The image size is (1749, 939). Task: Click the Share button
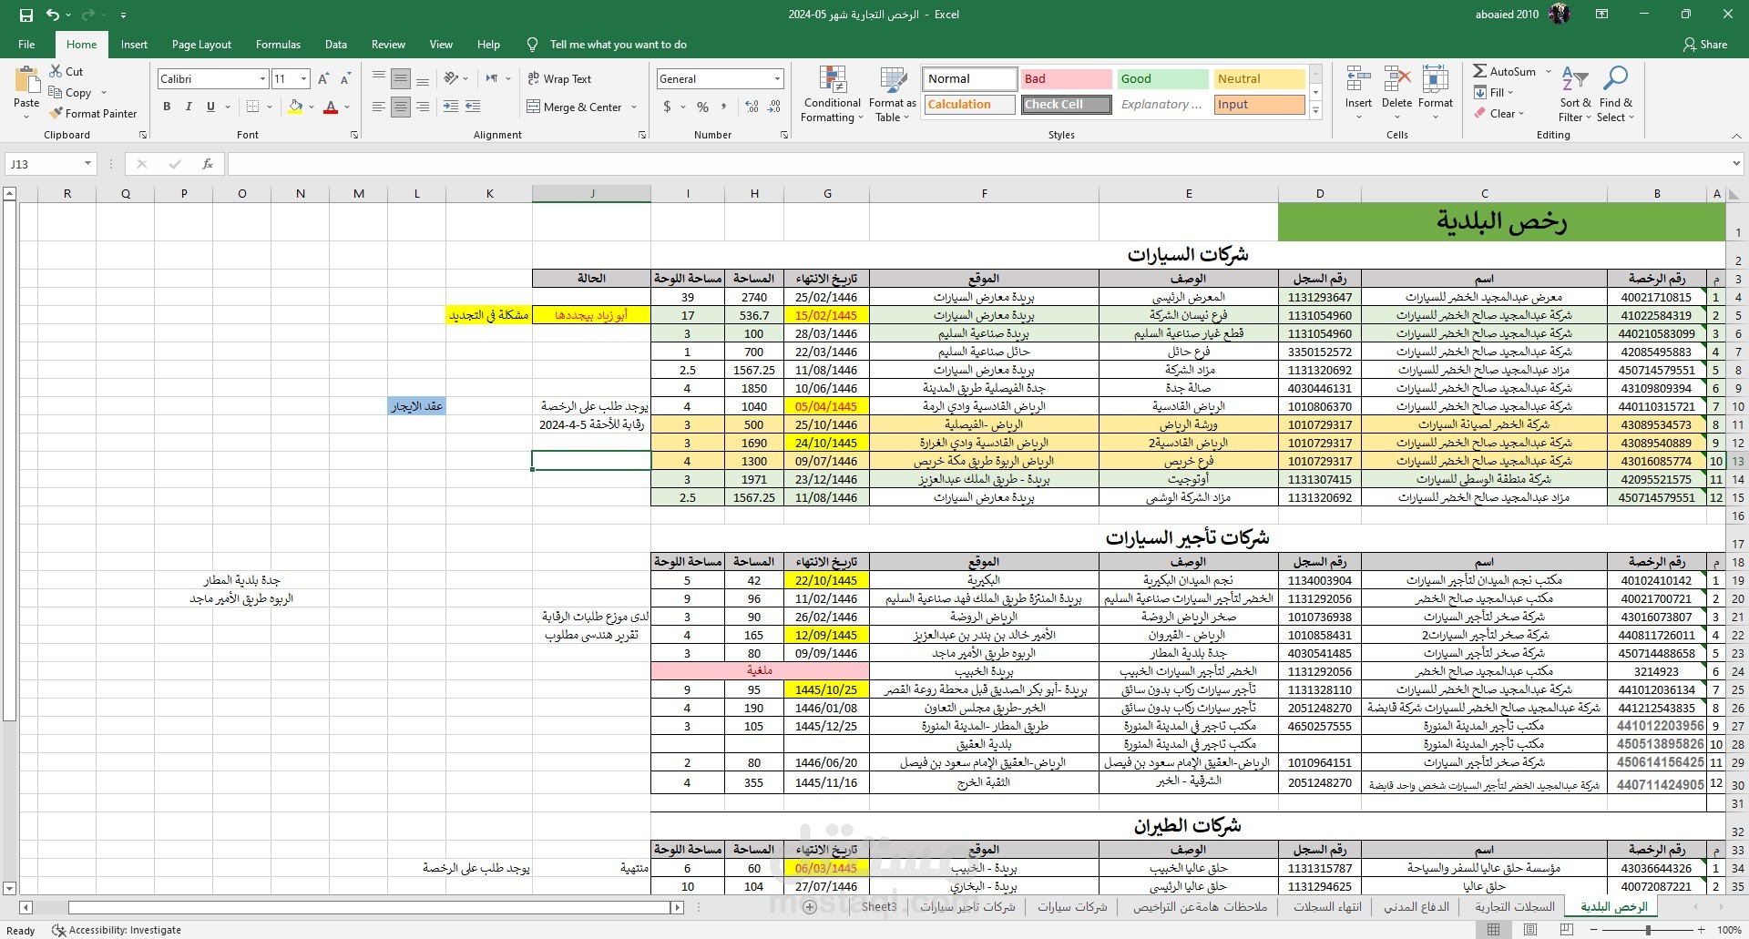tap(1705, 44)
